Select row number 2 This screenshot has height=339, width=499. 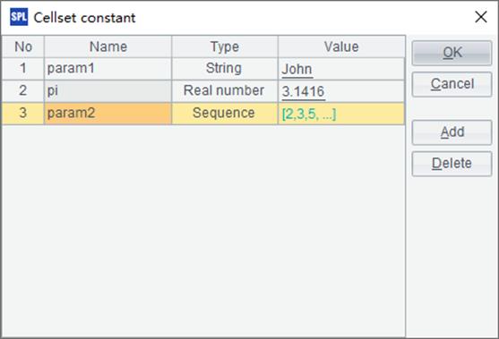23,91
